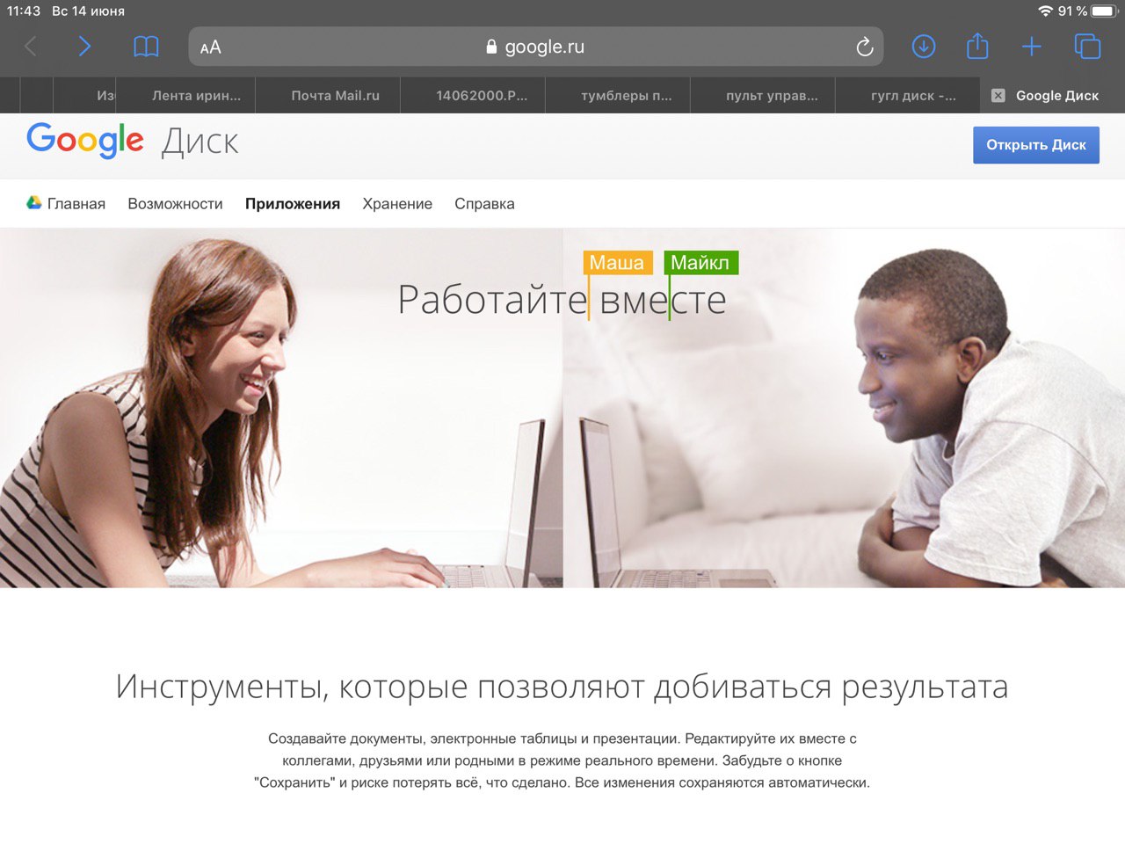Screen dimensions: 1125x844
Task: Open the Главная nav link
Action: coord(76,204)
